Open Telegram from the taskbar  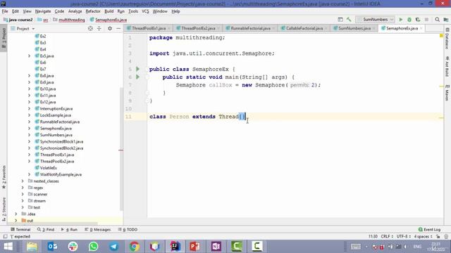[113, 247]
